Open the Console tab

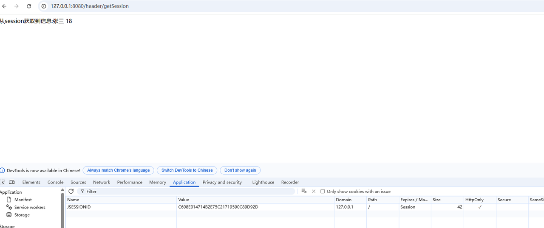click(55, 182)
